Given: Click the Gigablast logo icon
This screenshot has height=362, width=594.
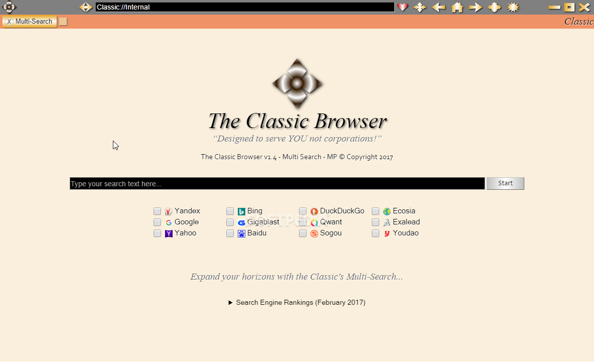Looking at the screenshot, I should [241, 222].
